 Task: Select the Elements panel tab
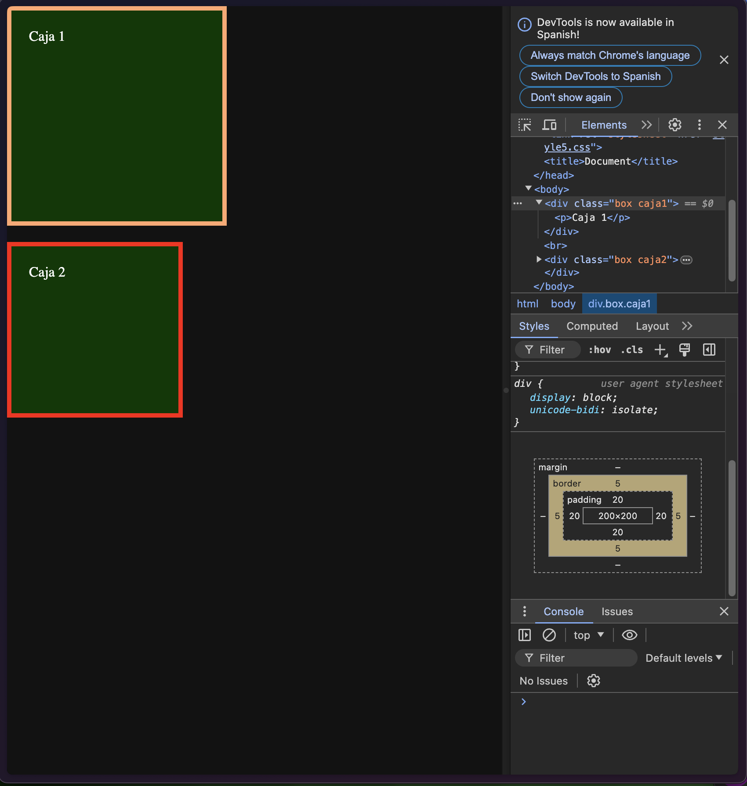[604, 125]
